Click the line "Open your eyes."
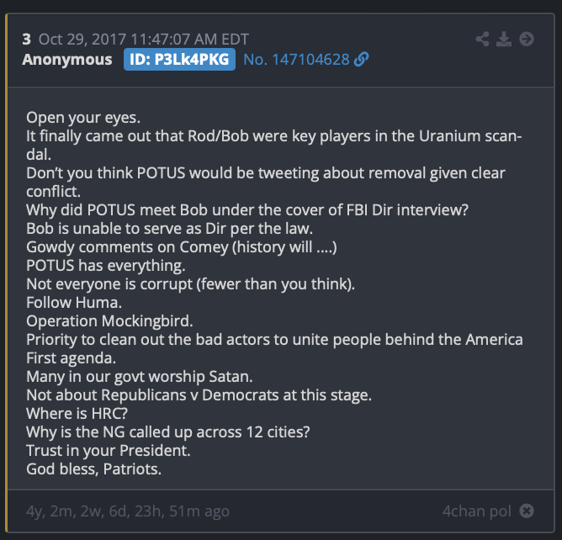This screenshot has width=562, height=540. pos(83,118)
